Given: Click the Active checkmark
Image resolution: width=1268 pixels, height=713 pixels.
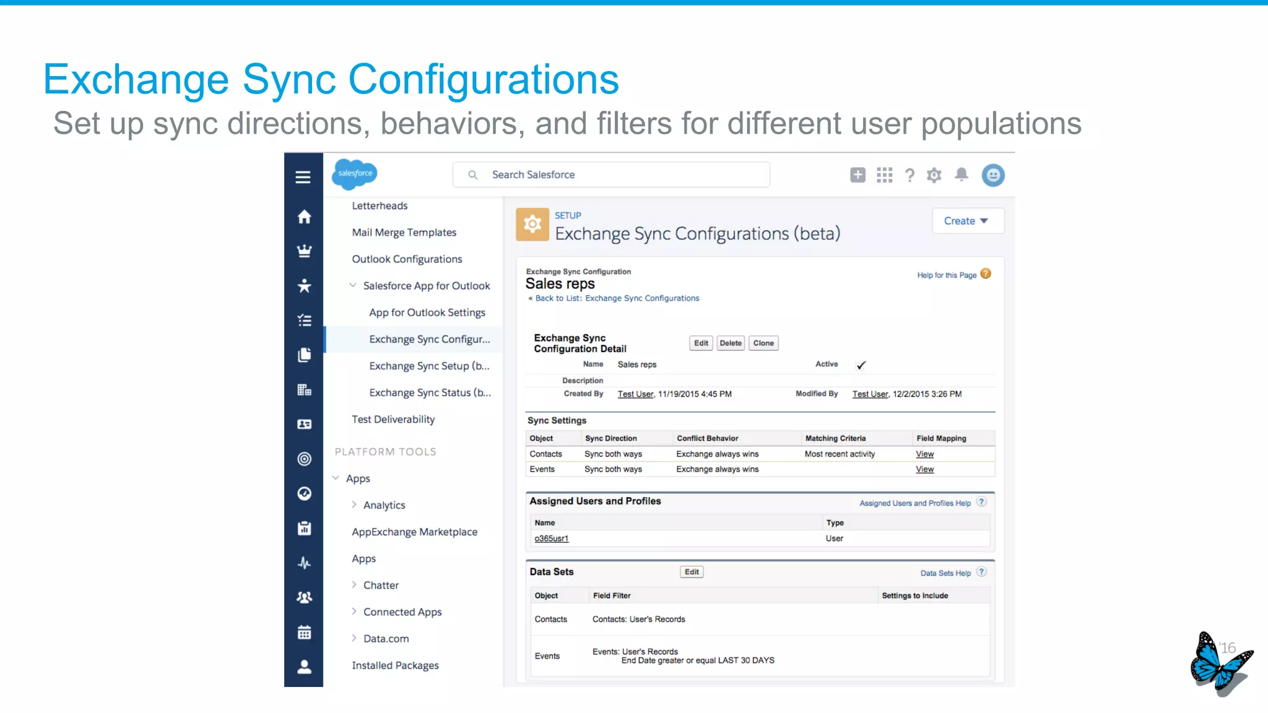Looking at the screenshot, I should [x=861, y=365].
